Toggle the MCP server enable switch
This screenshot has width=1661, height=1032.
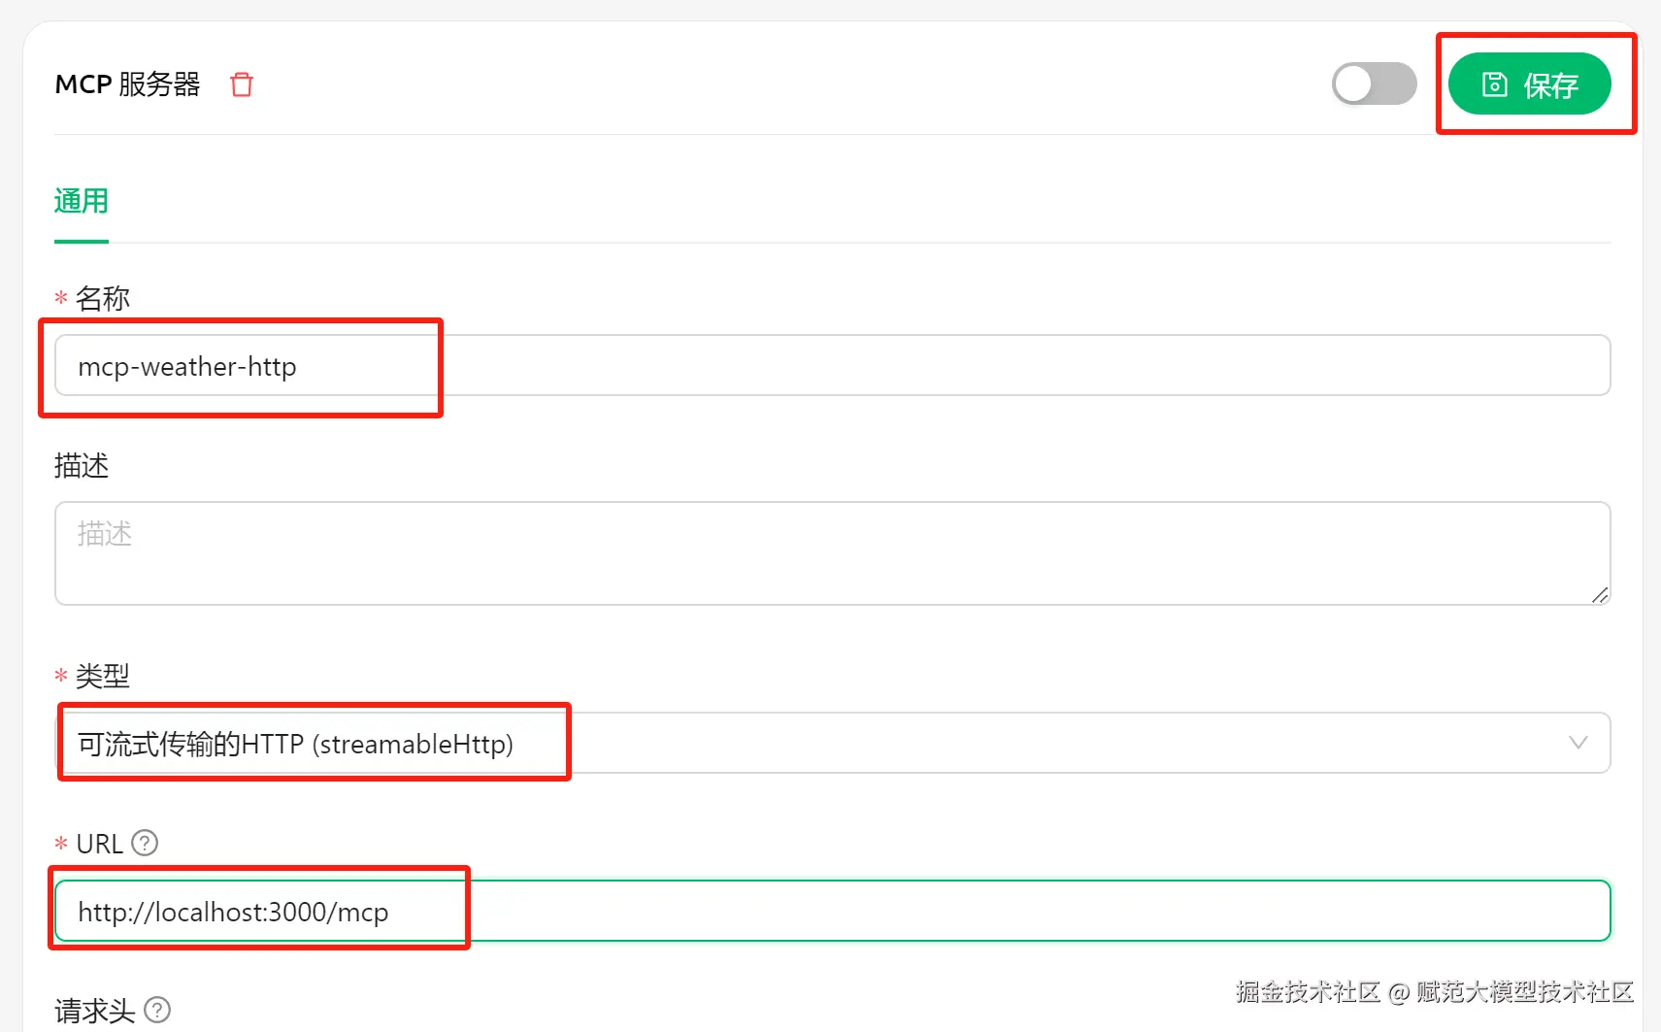1373,84
